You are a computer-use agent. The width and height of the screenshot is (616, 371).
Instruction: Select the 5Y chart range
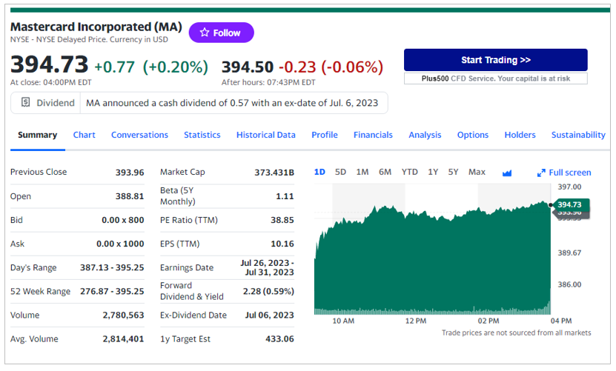(x=453, y=172)
